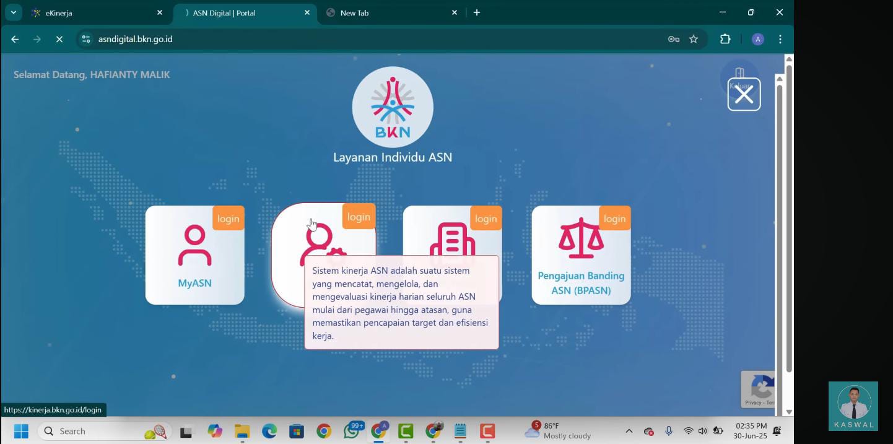Open Microsoft Store from the taskbar

click(297, 431)
